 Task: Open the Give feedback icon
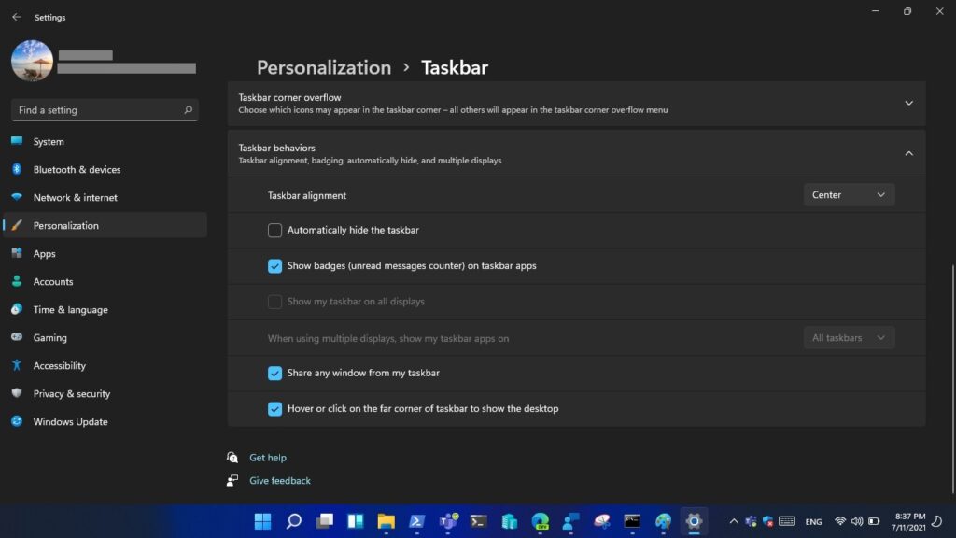pos(232,481)
